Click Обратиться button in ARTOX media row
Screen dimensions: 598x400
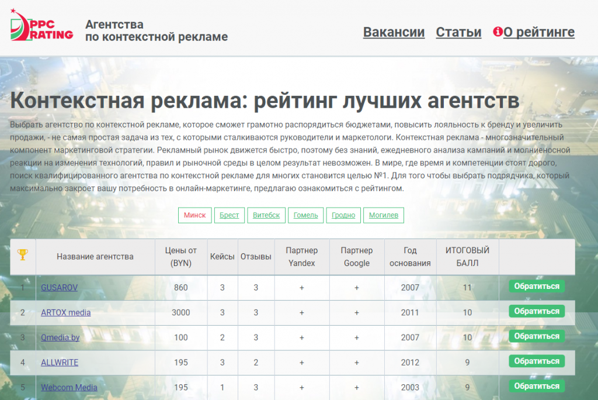(537, 311)
